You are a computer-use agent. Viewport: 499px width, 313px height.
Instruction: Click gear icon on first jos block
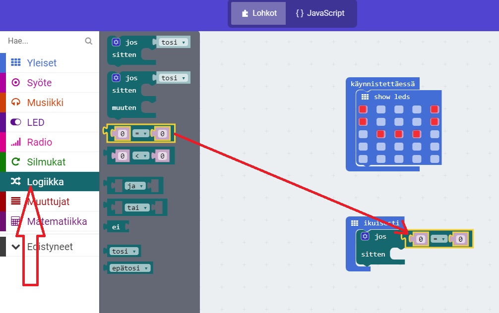pyautogui.click(x=116, y=43)
